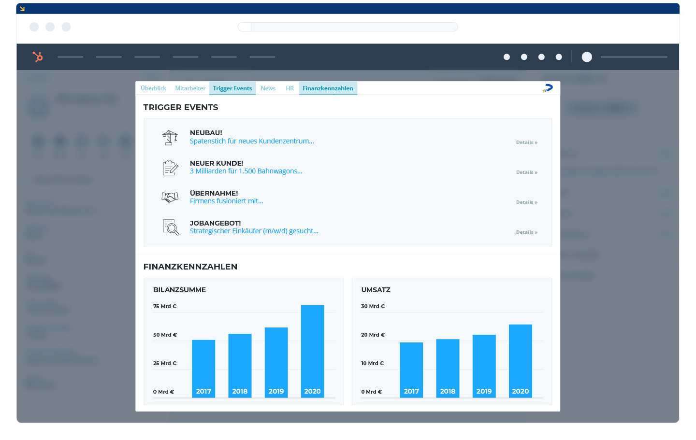
Task: Switch to the HR tab
Action: 290,88
